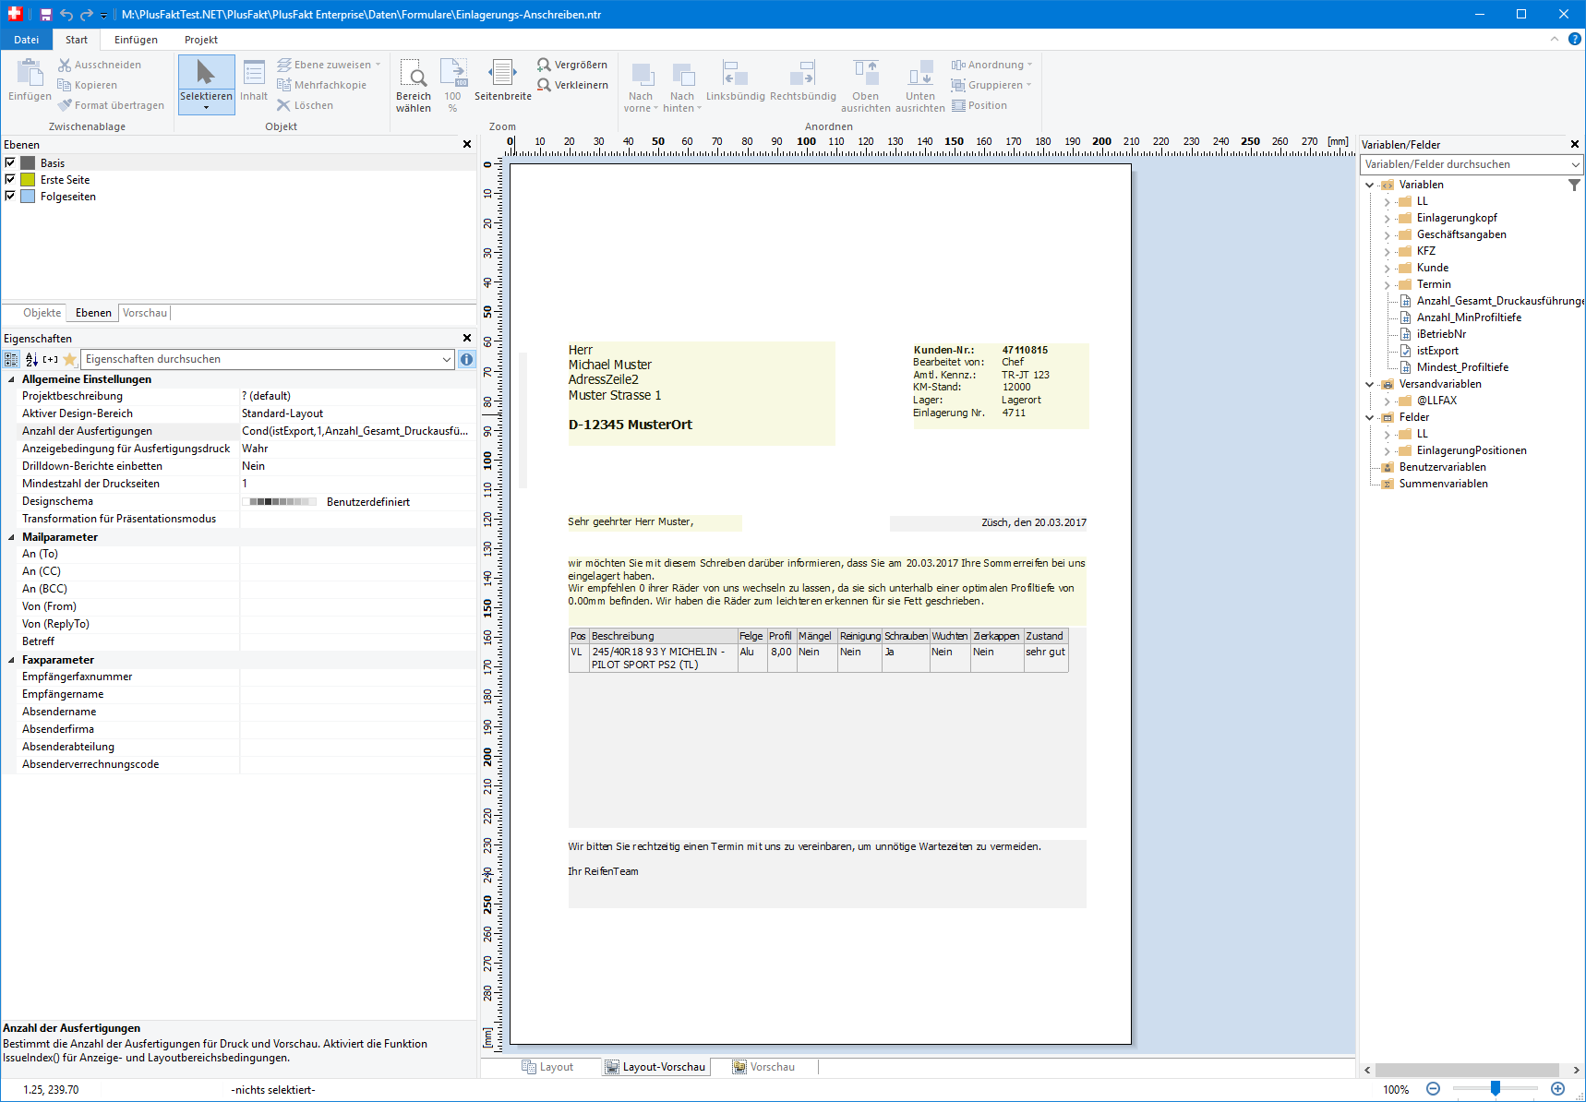Viewport: 1586px width, 1102px height.
Task: Close the Variablen/Felder panel
Action: click(x=1575, y=144)
